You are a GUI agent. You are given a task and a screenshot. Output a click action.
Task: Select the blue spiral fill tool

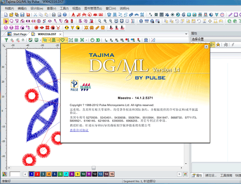(184, 15)
